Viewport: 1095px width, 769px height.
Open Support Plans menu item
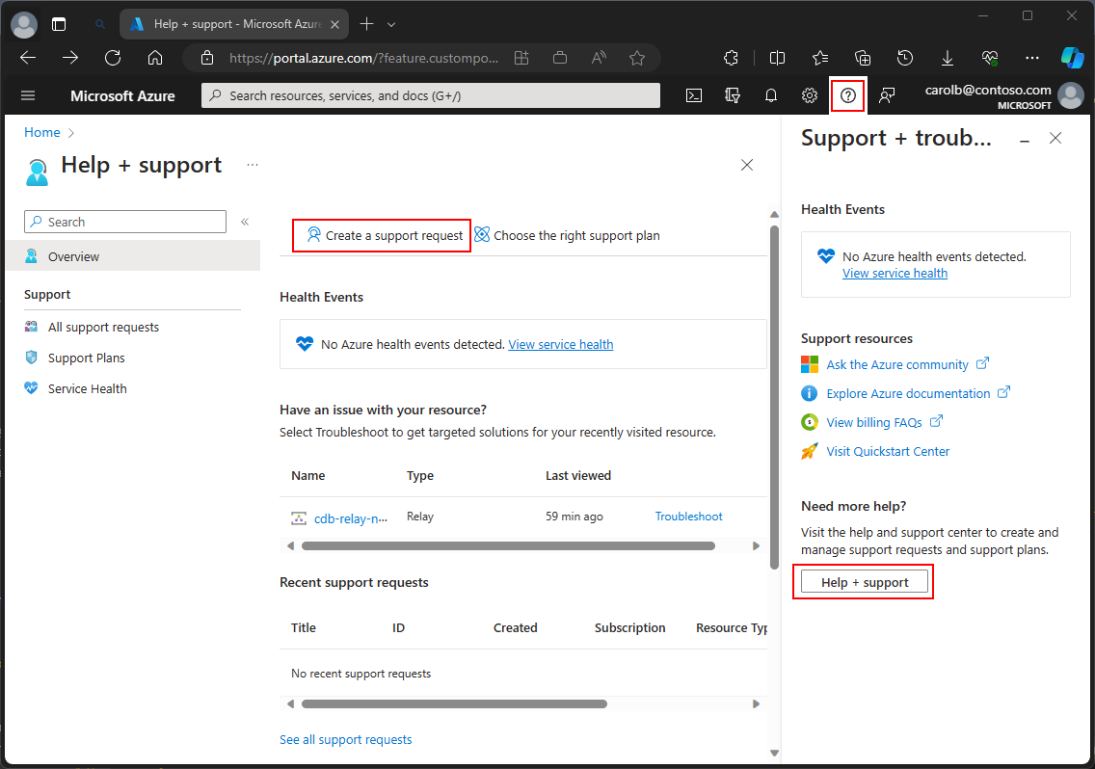[86, 358]
